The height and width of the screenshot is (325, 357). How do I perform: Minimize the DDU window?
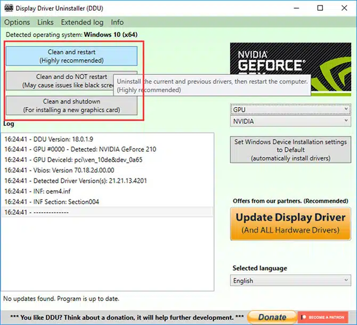click(296, 8)
